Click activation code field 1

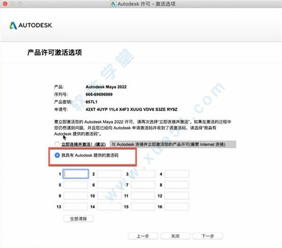click(76, 174)
